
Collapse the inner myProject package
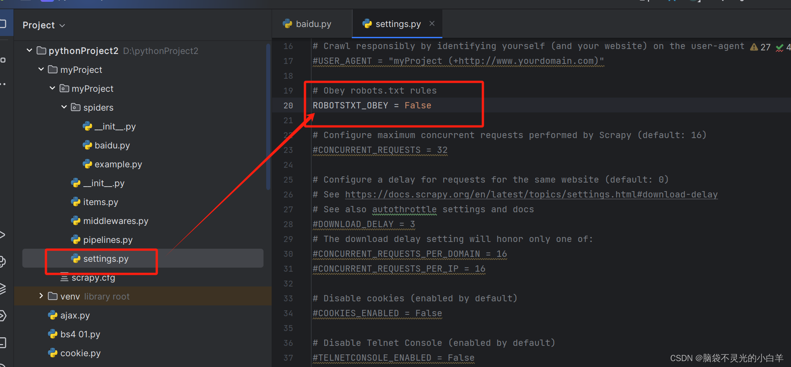(x=52, y=88)
